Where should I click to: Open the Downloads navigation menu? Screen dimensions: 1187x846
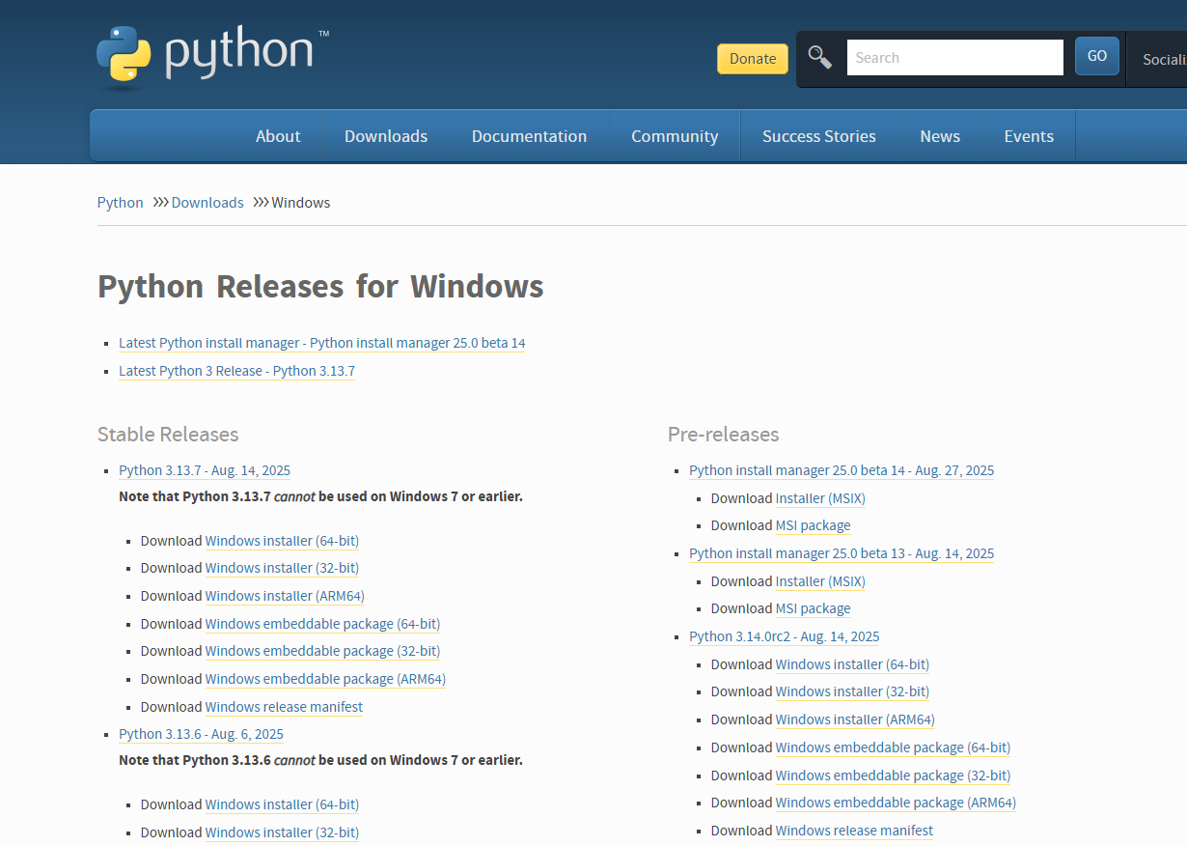386,136
